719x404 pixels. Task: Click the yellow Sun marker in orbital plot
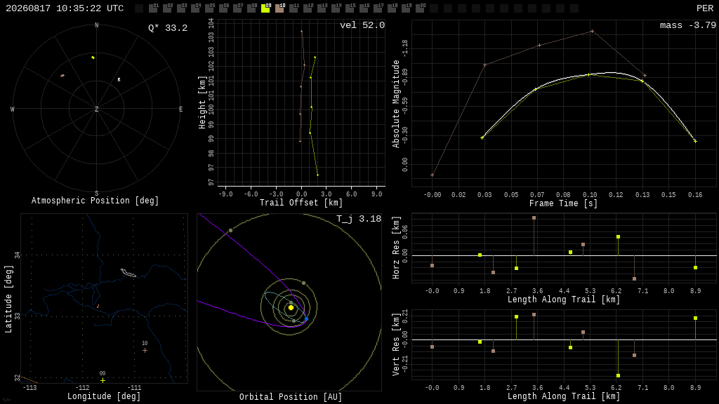(291, 308)
